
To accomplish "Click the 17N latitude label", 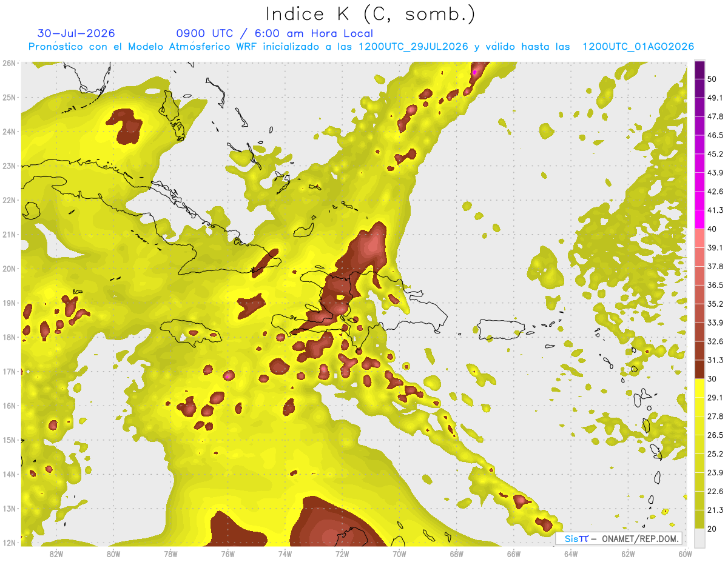I will coord(9,372).
